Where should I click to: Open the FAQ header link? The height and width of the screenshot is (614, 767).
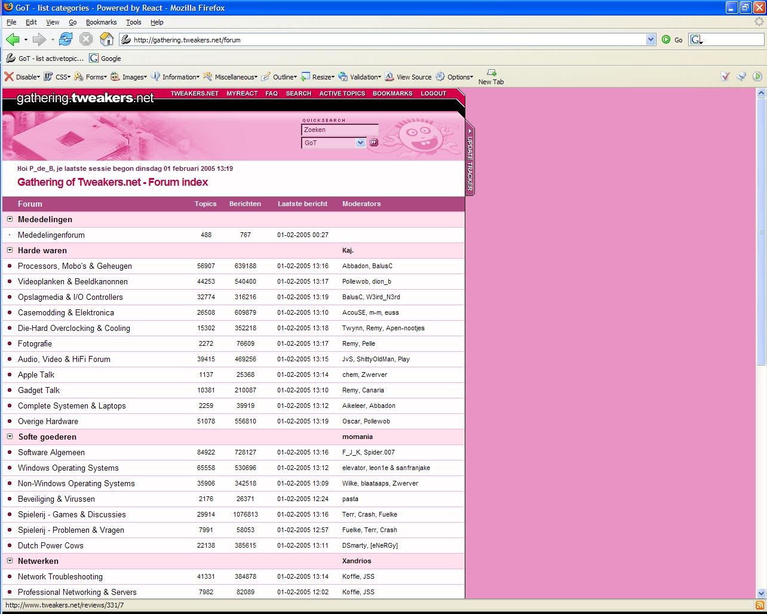click(x=272, y=94)
